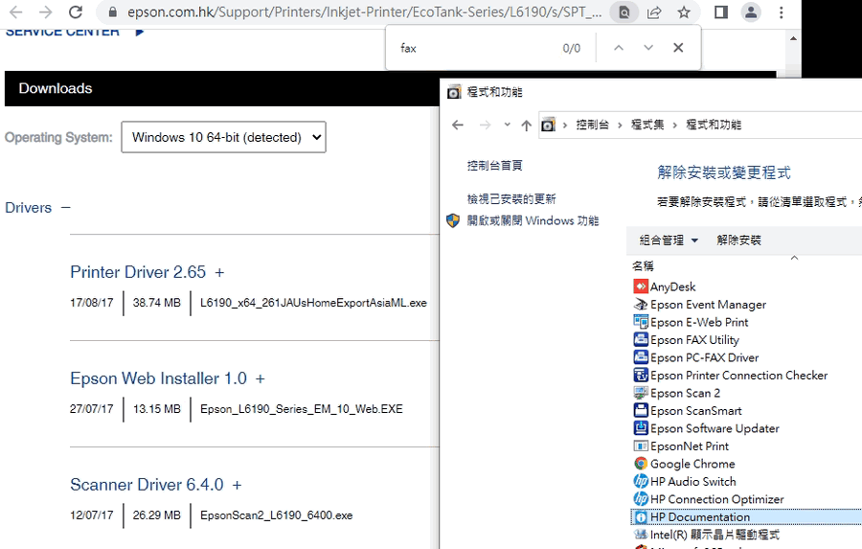The image size is (862, 549).
Task: Go to next find result arrow
Action: click(x=648, y=48)
